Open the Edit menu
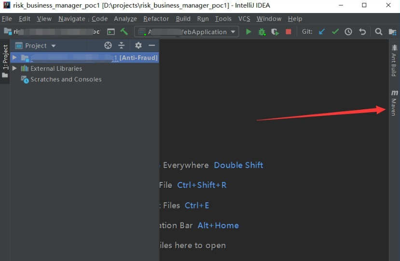Screen dimensions: 400x261 tap(25, 19)
